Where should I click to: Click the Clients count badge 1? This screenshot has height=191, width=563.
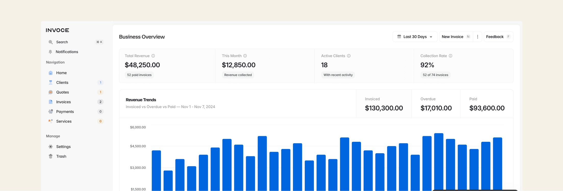coord(100,82)
